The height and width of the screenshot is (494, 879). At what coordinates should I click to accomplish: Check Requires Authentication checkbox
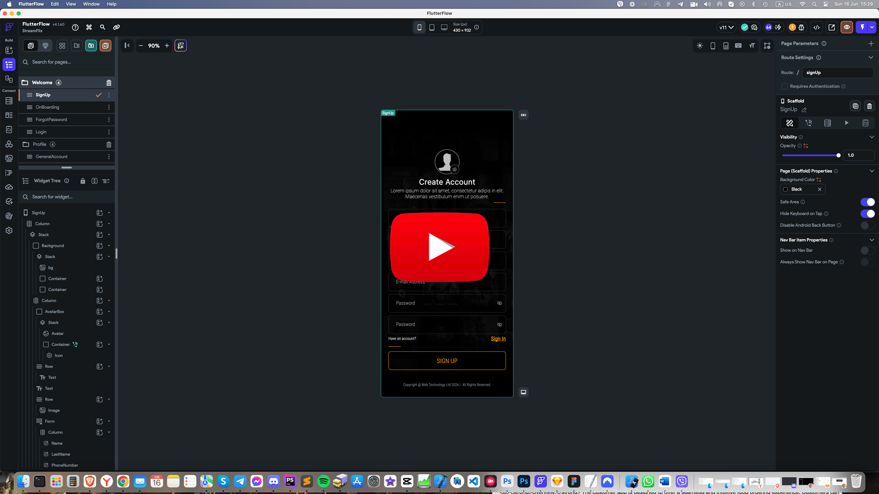click(785, 87)
